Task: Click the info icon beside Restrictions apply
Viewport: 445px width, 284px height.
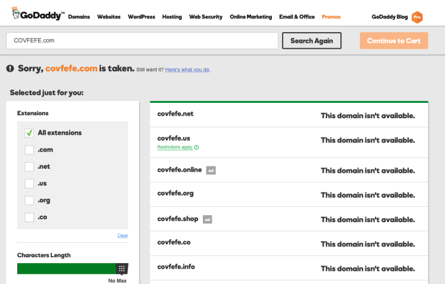Action: pos(196,147)
